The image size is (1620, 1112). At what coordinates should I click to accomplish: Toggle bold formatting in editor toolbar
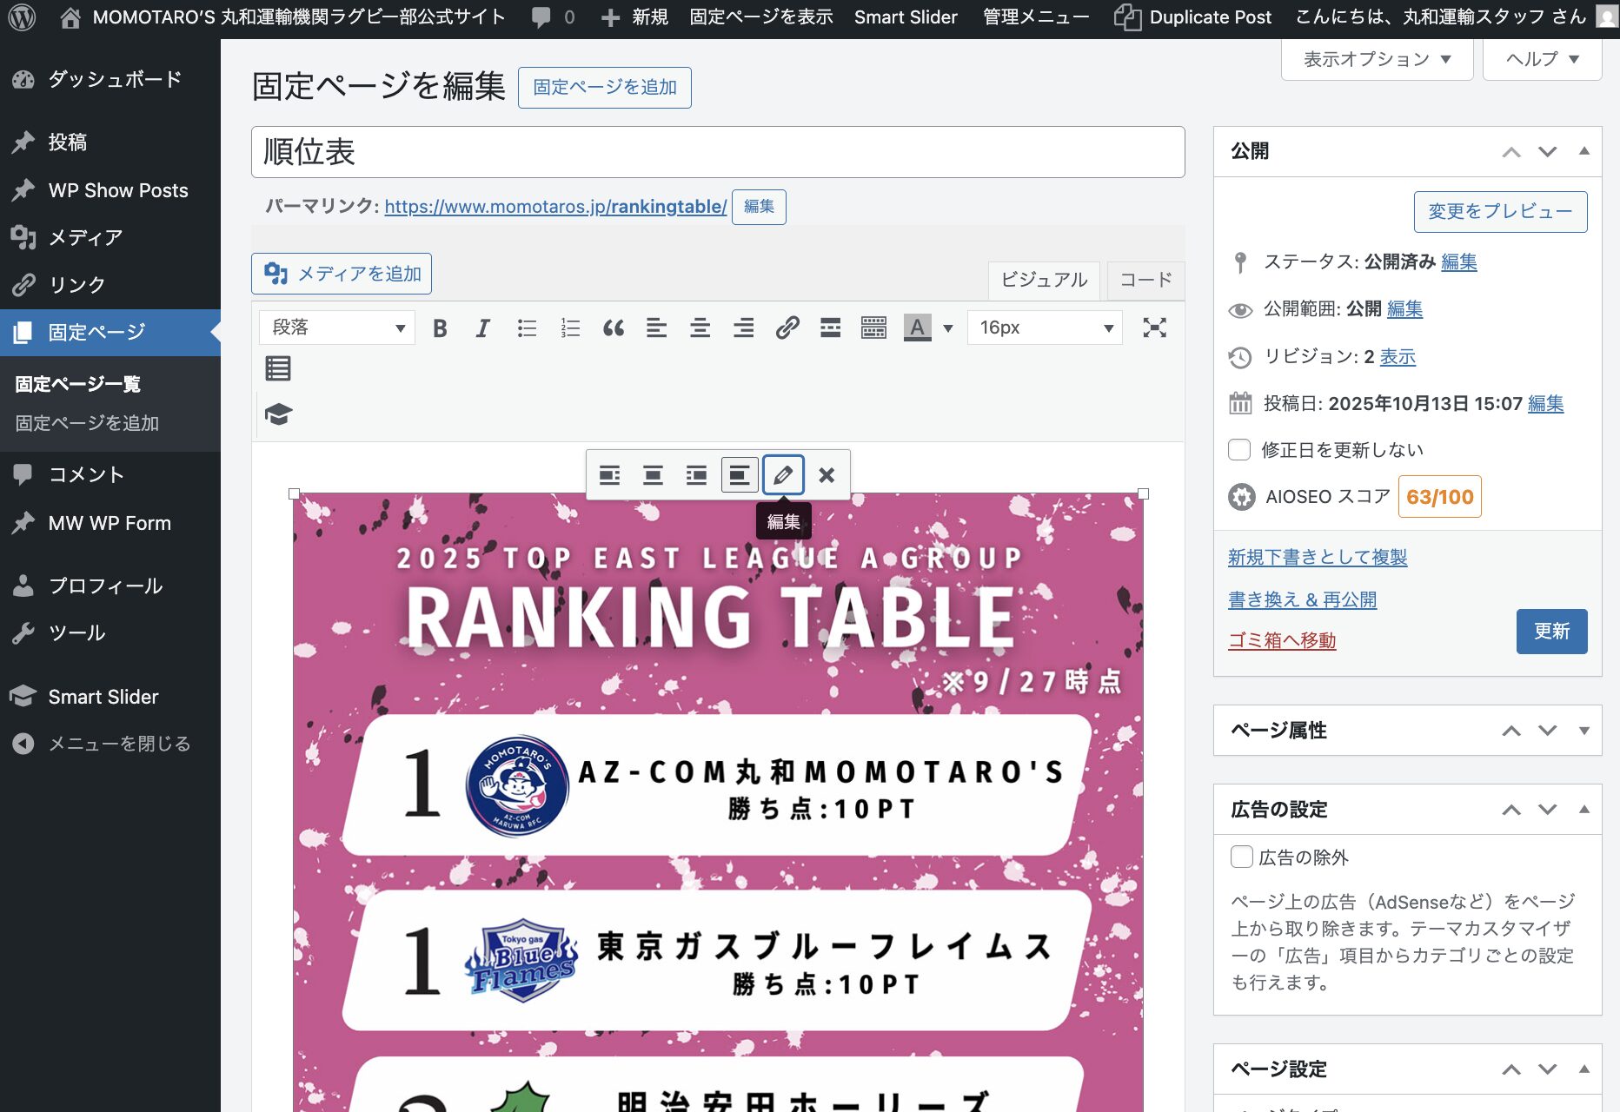[440, 328]
